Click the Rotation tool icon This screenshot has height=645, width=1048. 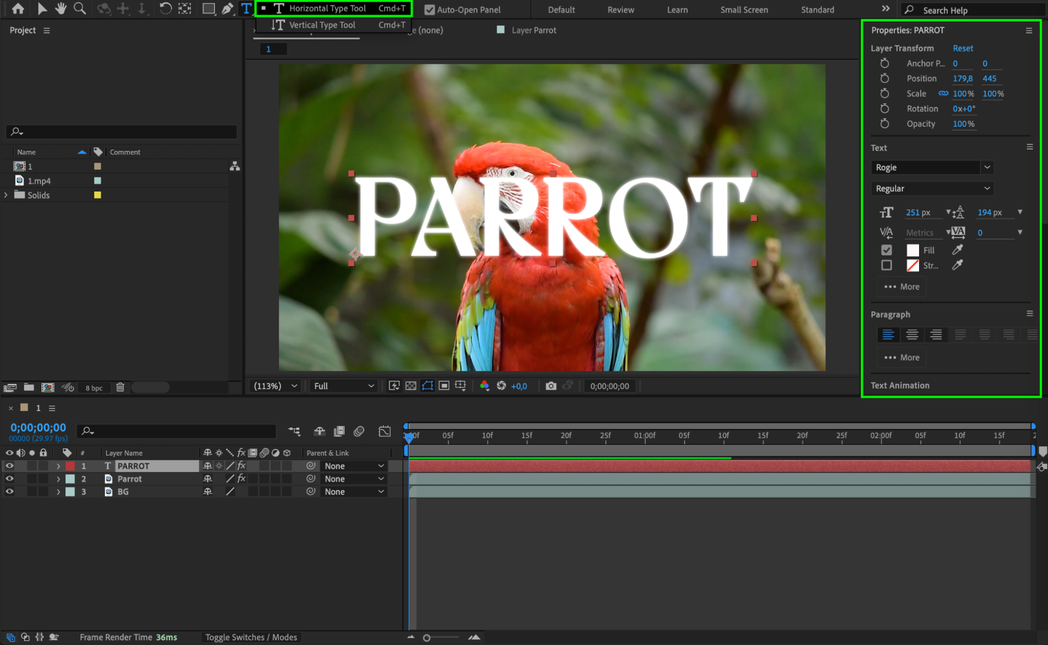click(x=165, y=8)
